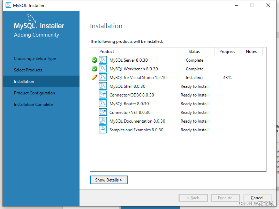Open the Choosing a Setup Type step
279x209 pixels.
tap(35, 59)
